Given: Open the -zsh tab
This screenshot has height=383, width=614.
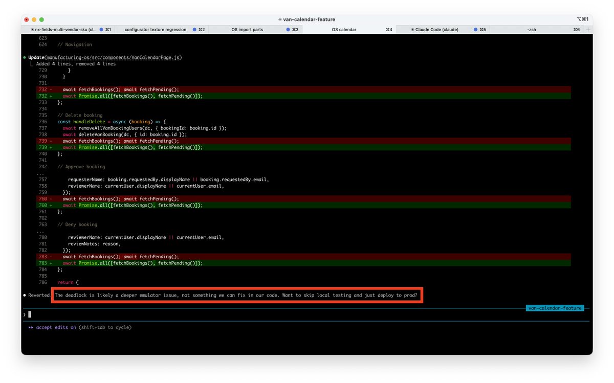Looking at the screenshot, I should click(536, 30).
